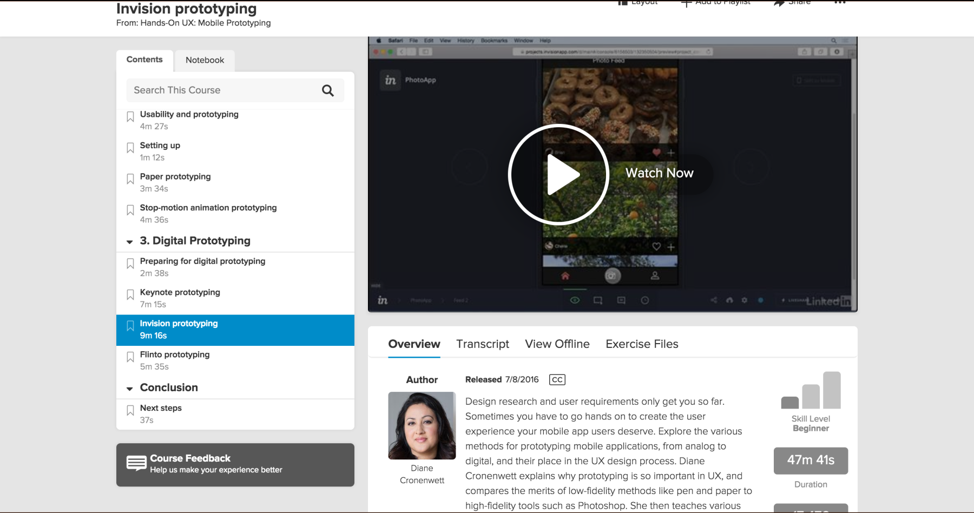The height and width of the screenshot is (513, 974).
Task: Click the home icon in the video's phone mockup
Action: 565,276
